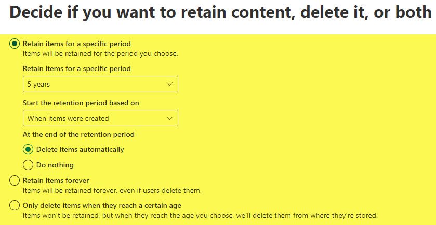Select the 'Retain items forever' radio button
436x225 pixels.
15,180
